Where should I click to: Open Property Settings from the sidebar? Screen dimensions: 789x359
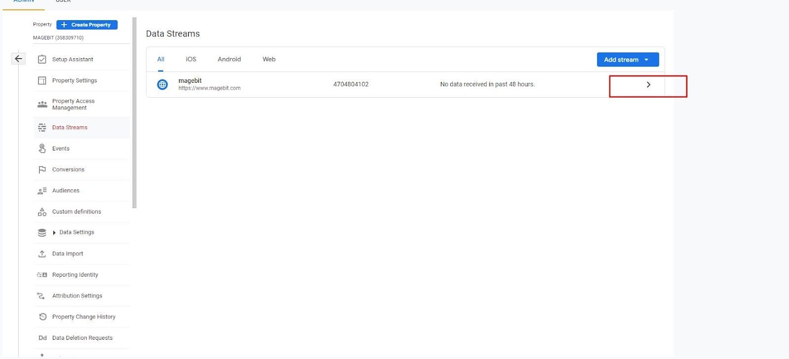(x=74, y=80)
